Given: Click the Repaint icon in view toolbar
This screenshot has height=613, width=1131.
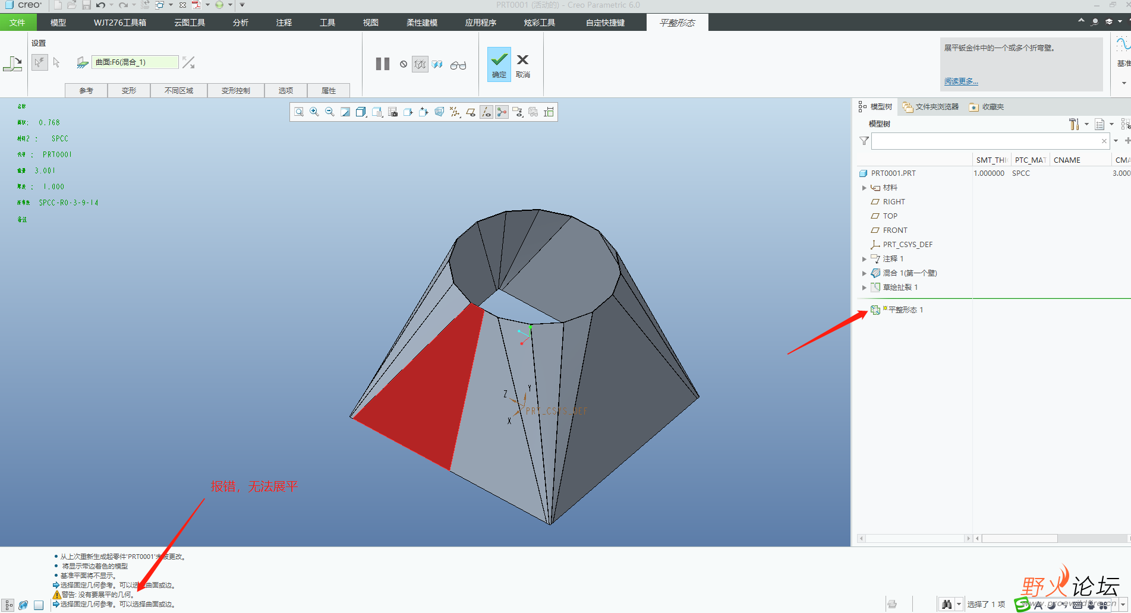Looking at the screenshot, I should 345,112.
